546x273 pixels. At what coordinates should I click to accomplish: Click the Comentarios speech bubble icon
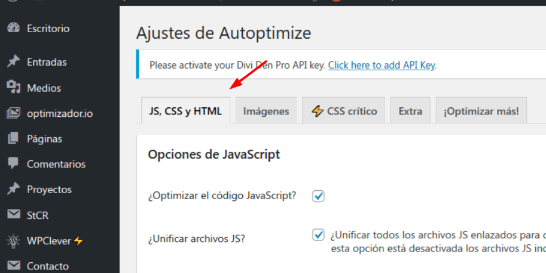coord(14,164)
